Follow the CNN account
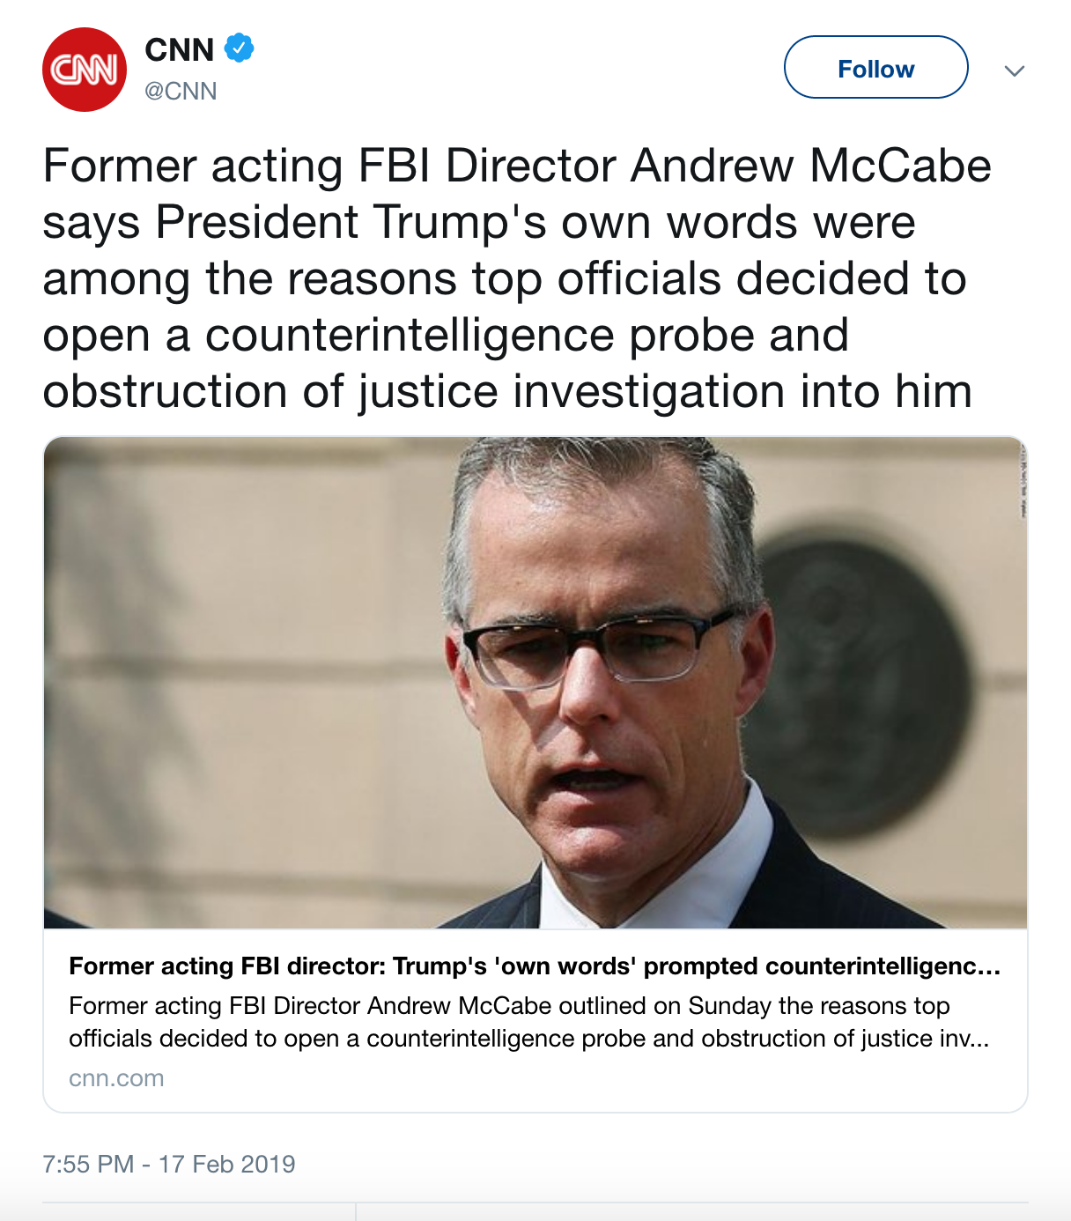 (875, 68)
